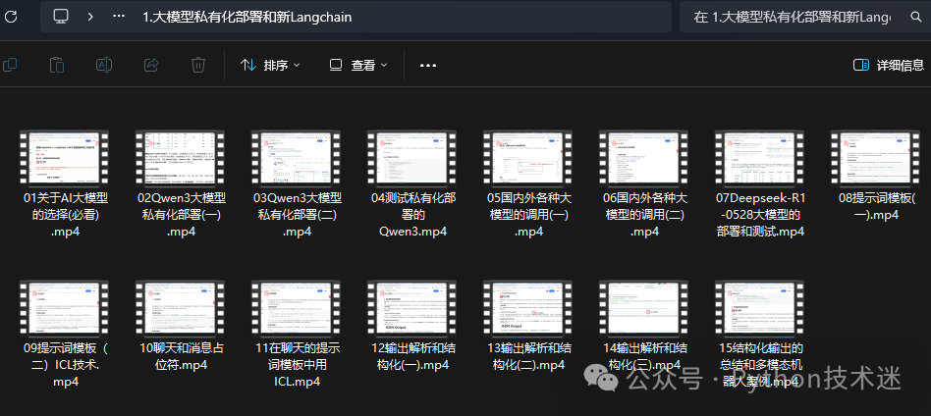
Task: Select video 06国内外各种大模型的调用(二).mp4
Action: pos(645,184)
